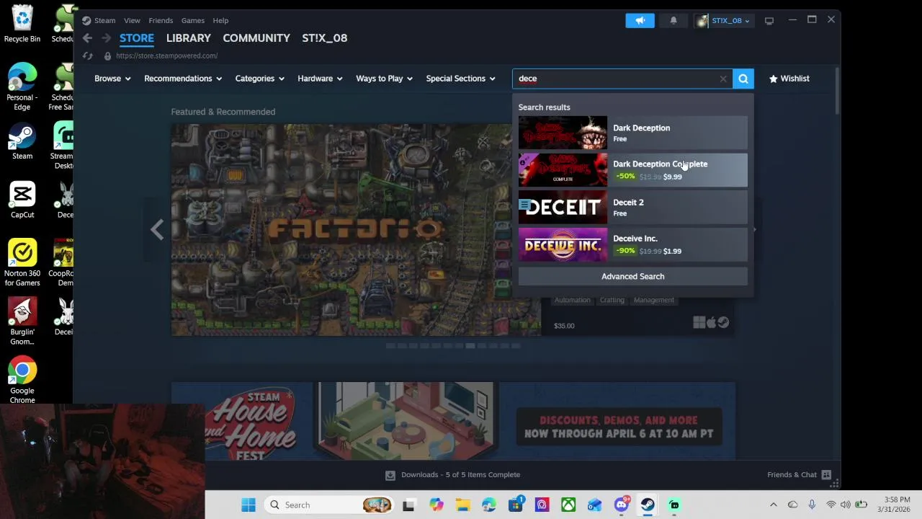Select Dark Deception free search result
The height and width of the screenshot is (519, 922).
633,133
